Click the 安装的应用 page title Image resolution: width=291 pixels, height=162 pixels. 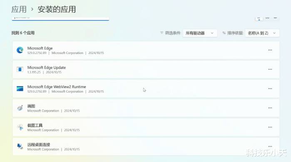point(57,9)
